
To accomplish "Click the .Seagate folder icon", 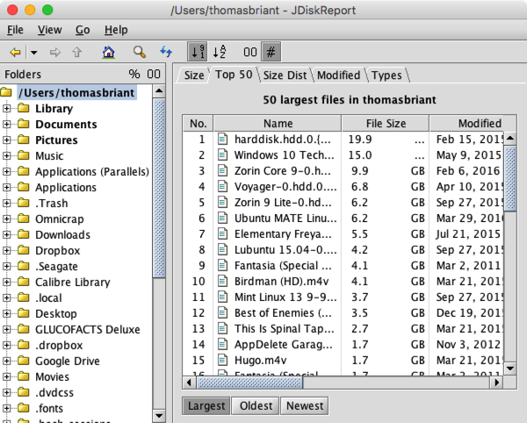I will [x=24, y=266].
